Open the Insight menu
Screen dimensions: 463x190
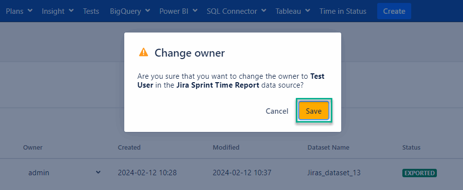click(58, 11)
